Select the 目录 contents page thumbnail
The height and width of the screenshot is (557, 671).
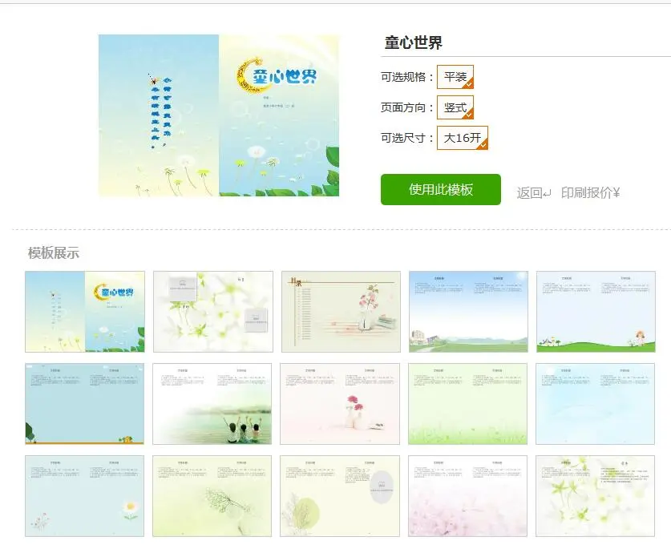(341, 312)
